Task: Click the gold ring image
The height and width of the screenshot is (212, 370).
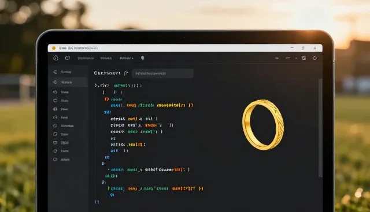Action: (x=263, y=124)
